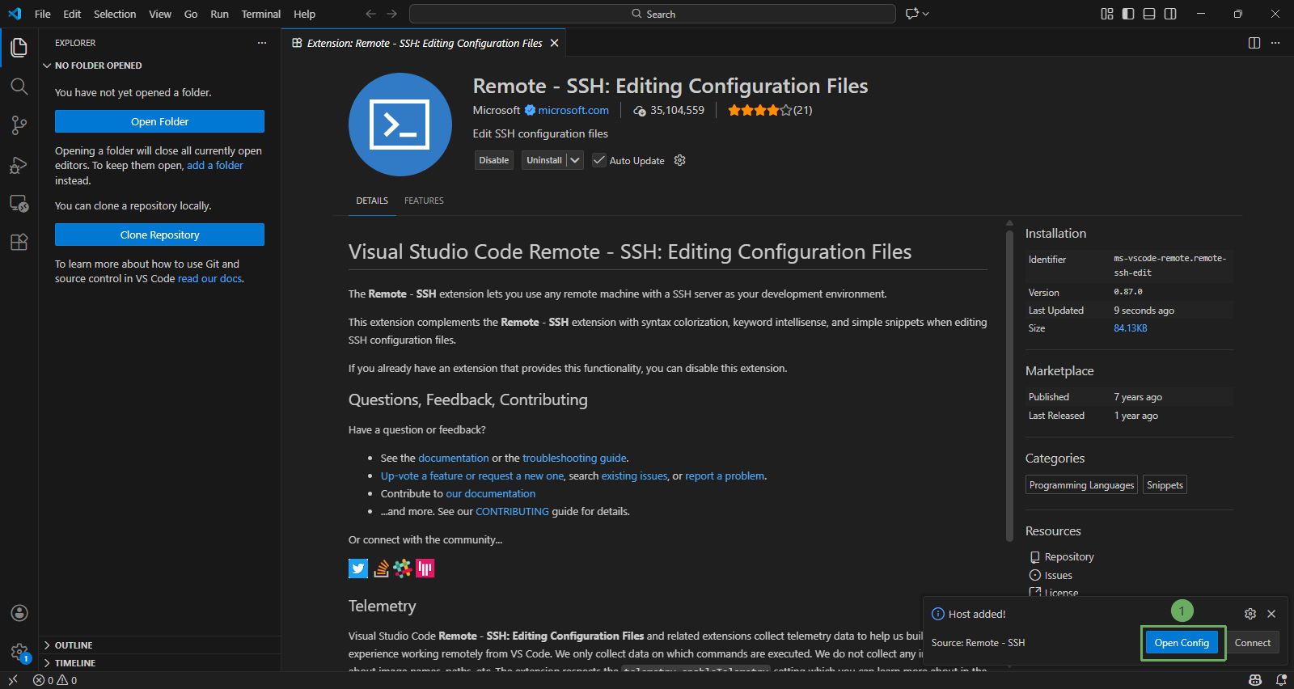Screen dimensions: 1294x689
Task: Open the Stack Overflow community icon
Action: 381,569
